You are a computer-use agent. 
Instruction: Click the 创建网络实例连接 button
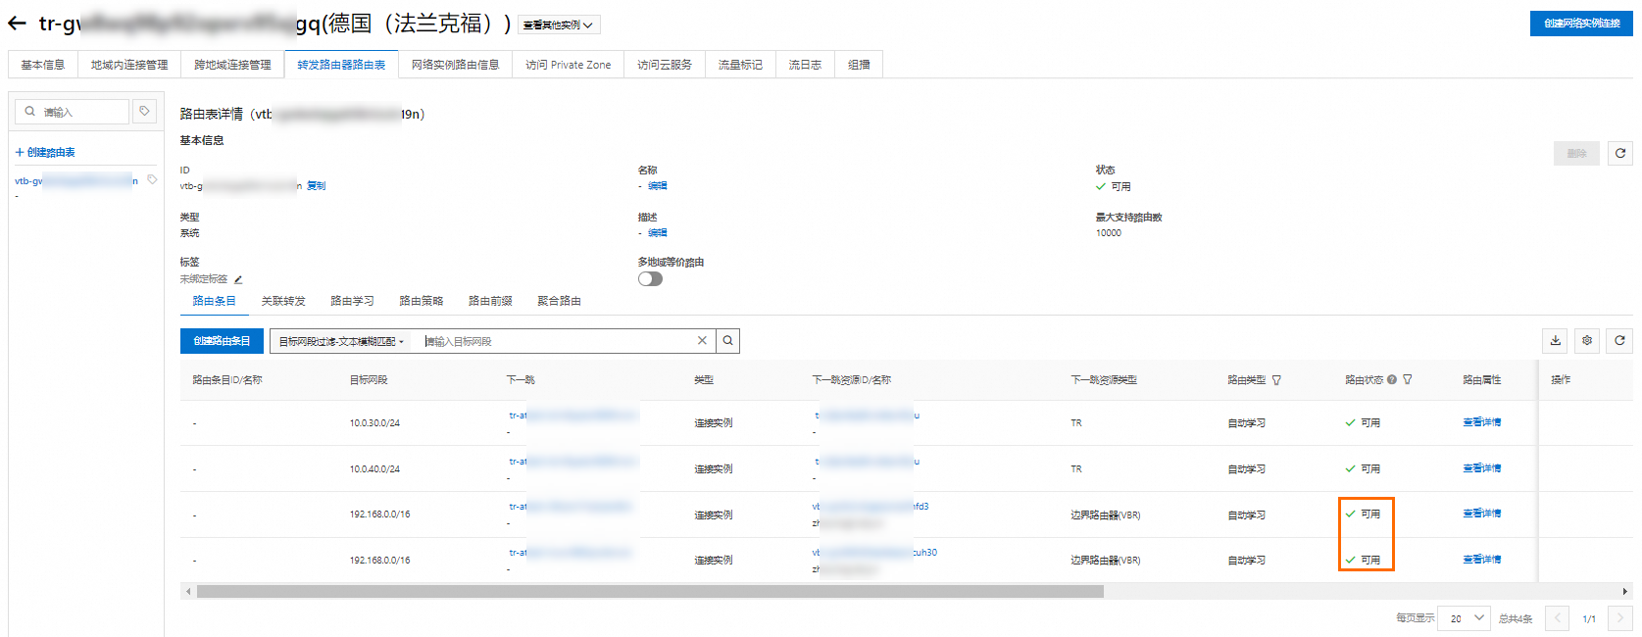(x=1581, y=24)
